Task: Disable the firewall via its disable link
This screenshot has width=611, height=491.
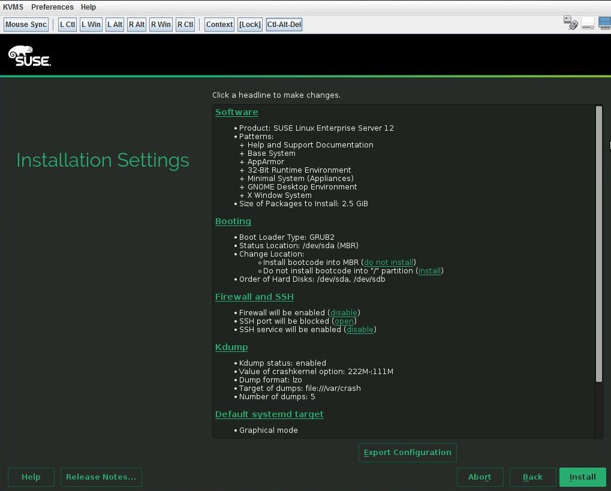Action: (344, 312)
